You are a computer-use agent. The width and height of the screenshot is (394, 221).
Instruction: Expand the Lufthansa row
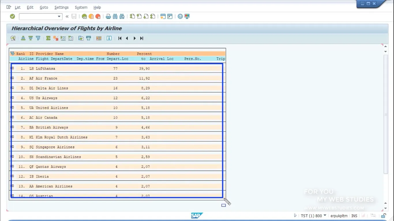tap(12, 68)
